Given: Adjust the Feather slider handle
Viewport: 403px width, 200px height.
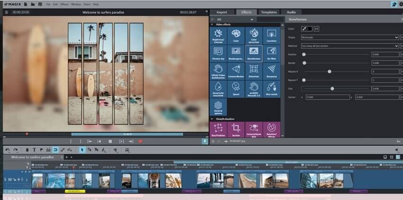Looking at the screenshot, I should pos(304,54).
